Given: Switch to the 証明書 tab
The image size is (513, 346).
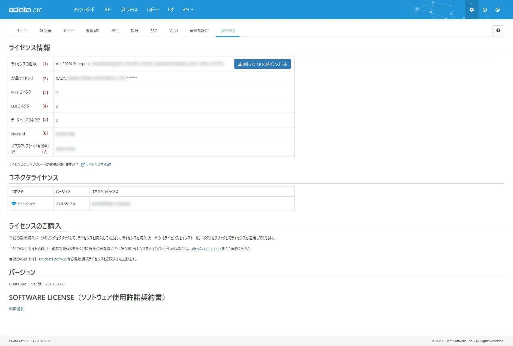Looking at the screenshot, I should pyautogui.click(x=46, y=31).
